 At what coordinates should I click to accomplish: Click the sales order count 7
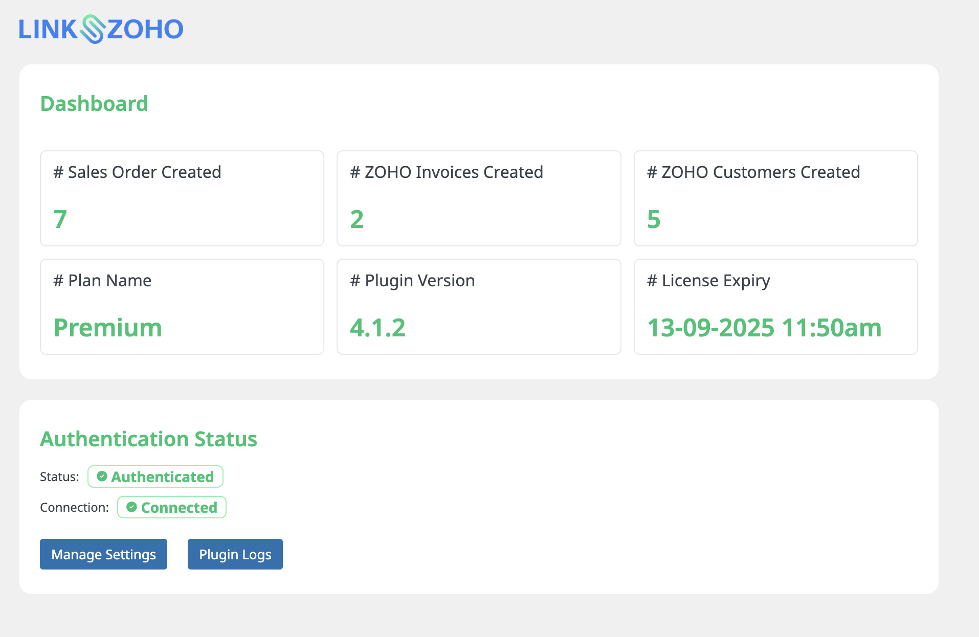tap(60, 219)
